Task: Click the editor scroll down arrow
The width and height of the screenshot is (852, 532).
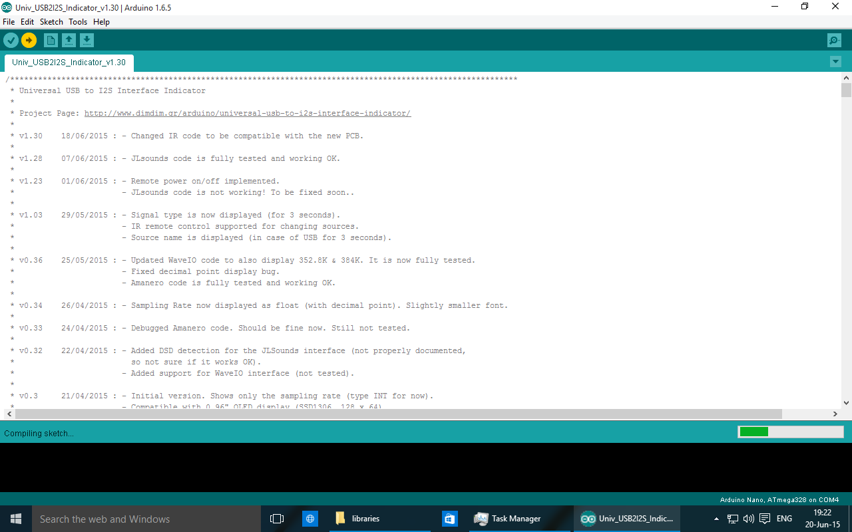Action: tap(846, 402)
